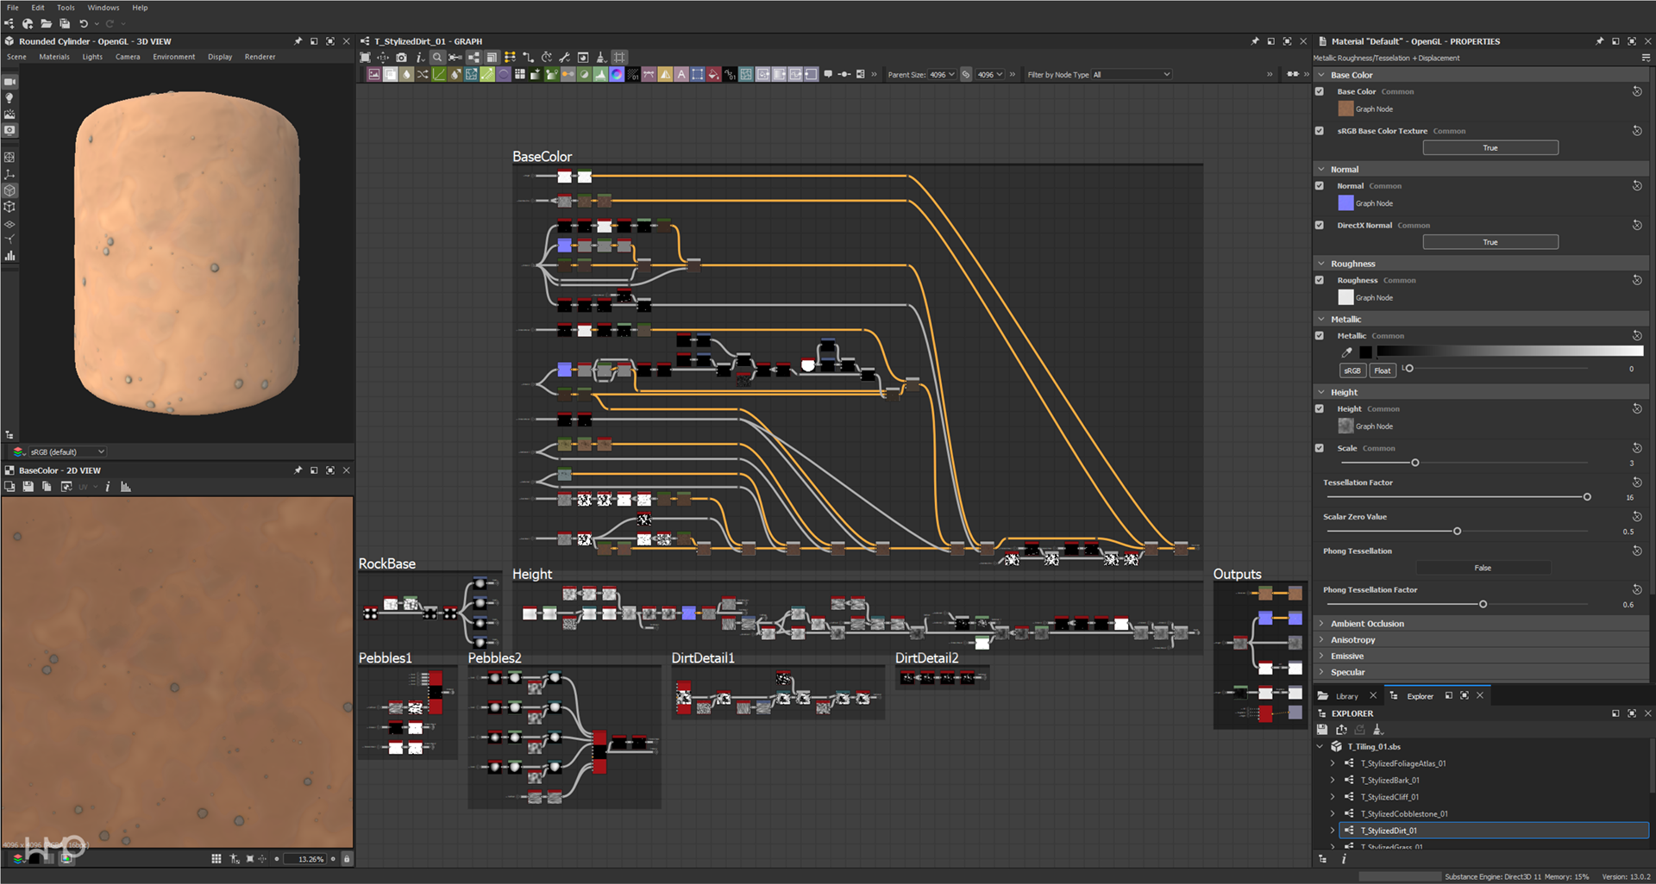The height and width of the screenshot is (884, 1656).
Task: Click the wrench tools icon in graph toolbar
Action: [564, 58]
